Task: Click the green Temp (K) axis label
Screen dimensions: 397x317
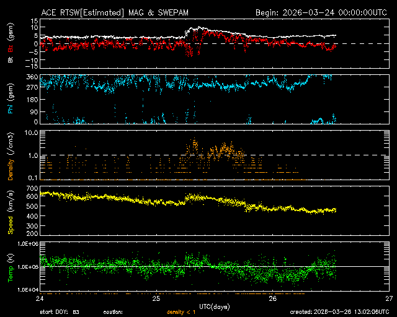Action: (x=10, y=266)
